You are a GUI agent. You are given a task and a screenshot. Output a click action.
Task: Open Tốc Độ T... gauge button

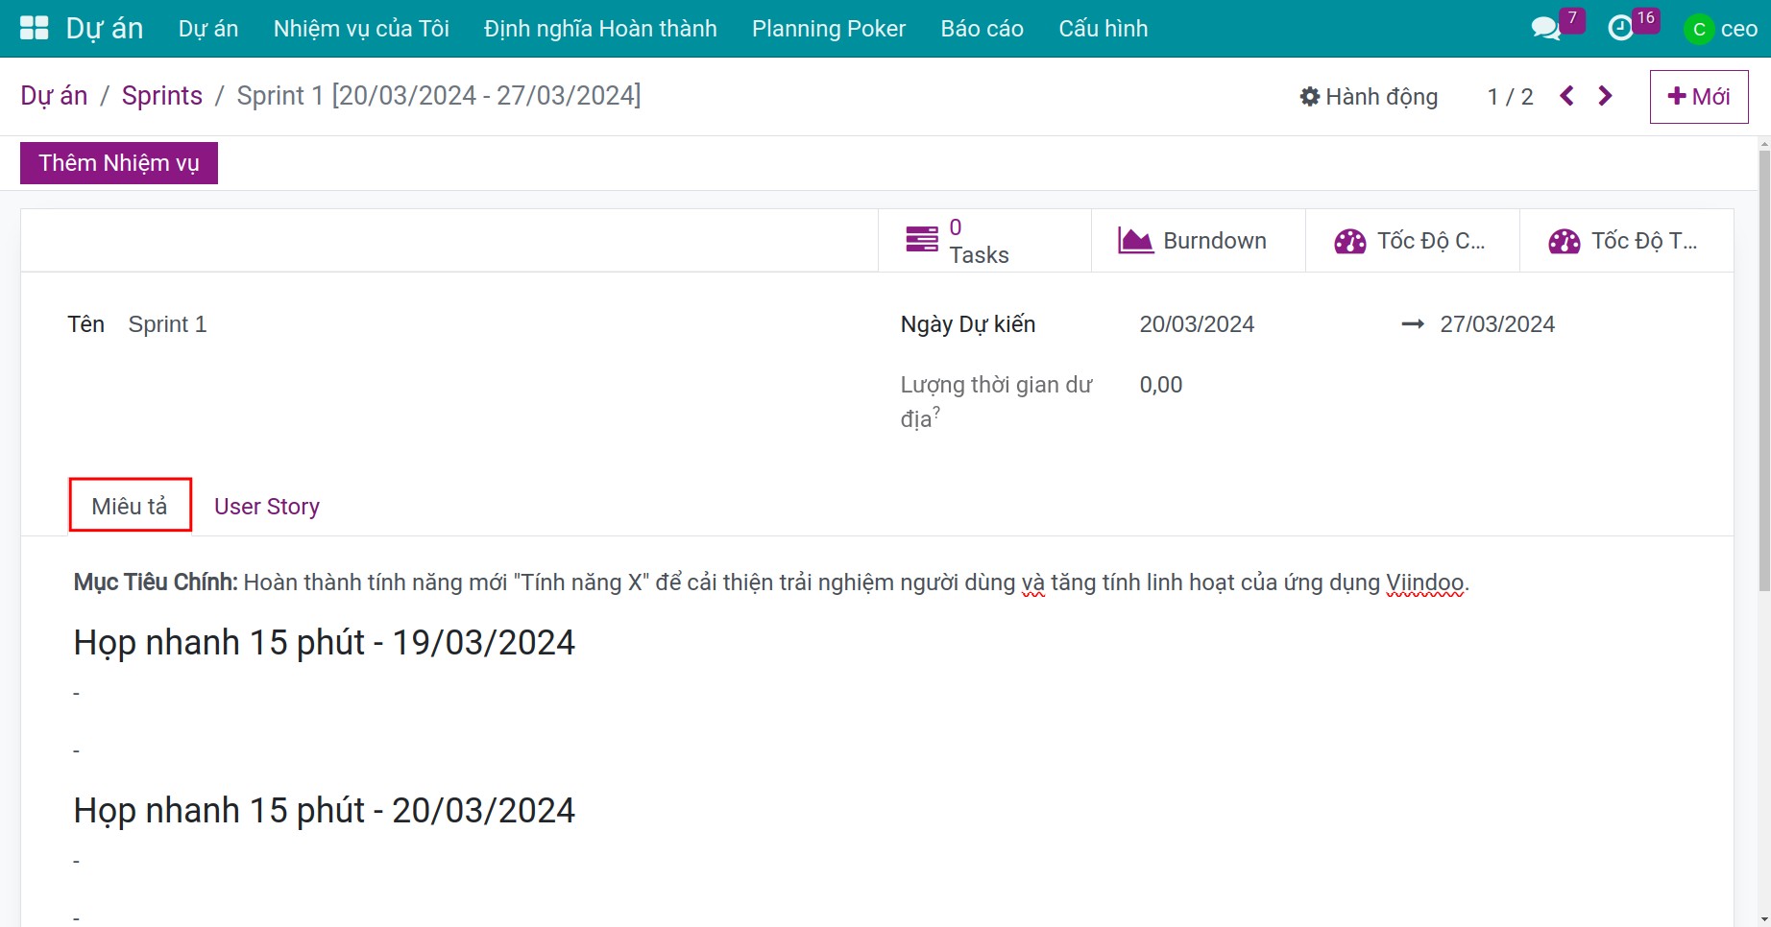pos(1627,241)
